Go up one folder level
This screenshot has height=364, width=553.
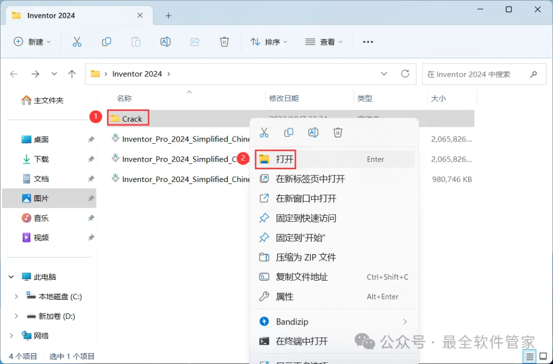(72, 74)
